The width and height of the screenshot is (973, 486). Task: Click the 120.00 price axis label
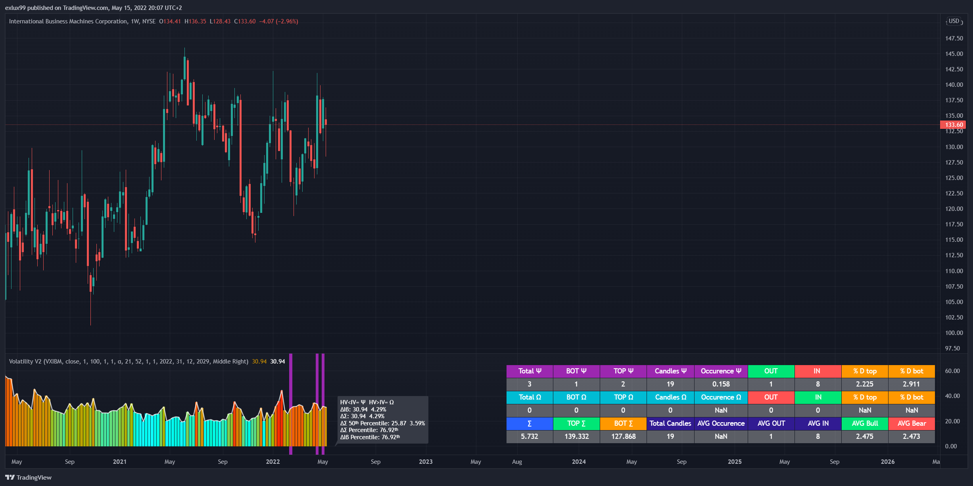point(954,209)
